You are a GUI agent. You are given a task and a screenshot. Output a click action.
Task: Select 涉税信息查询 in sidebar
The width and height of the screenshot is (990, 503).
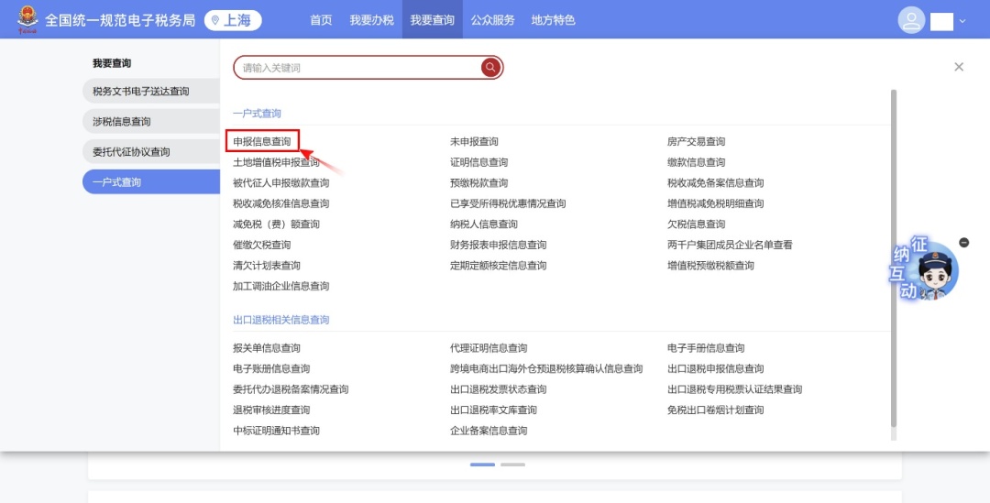click(122, 122)
